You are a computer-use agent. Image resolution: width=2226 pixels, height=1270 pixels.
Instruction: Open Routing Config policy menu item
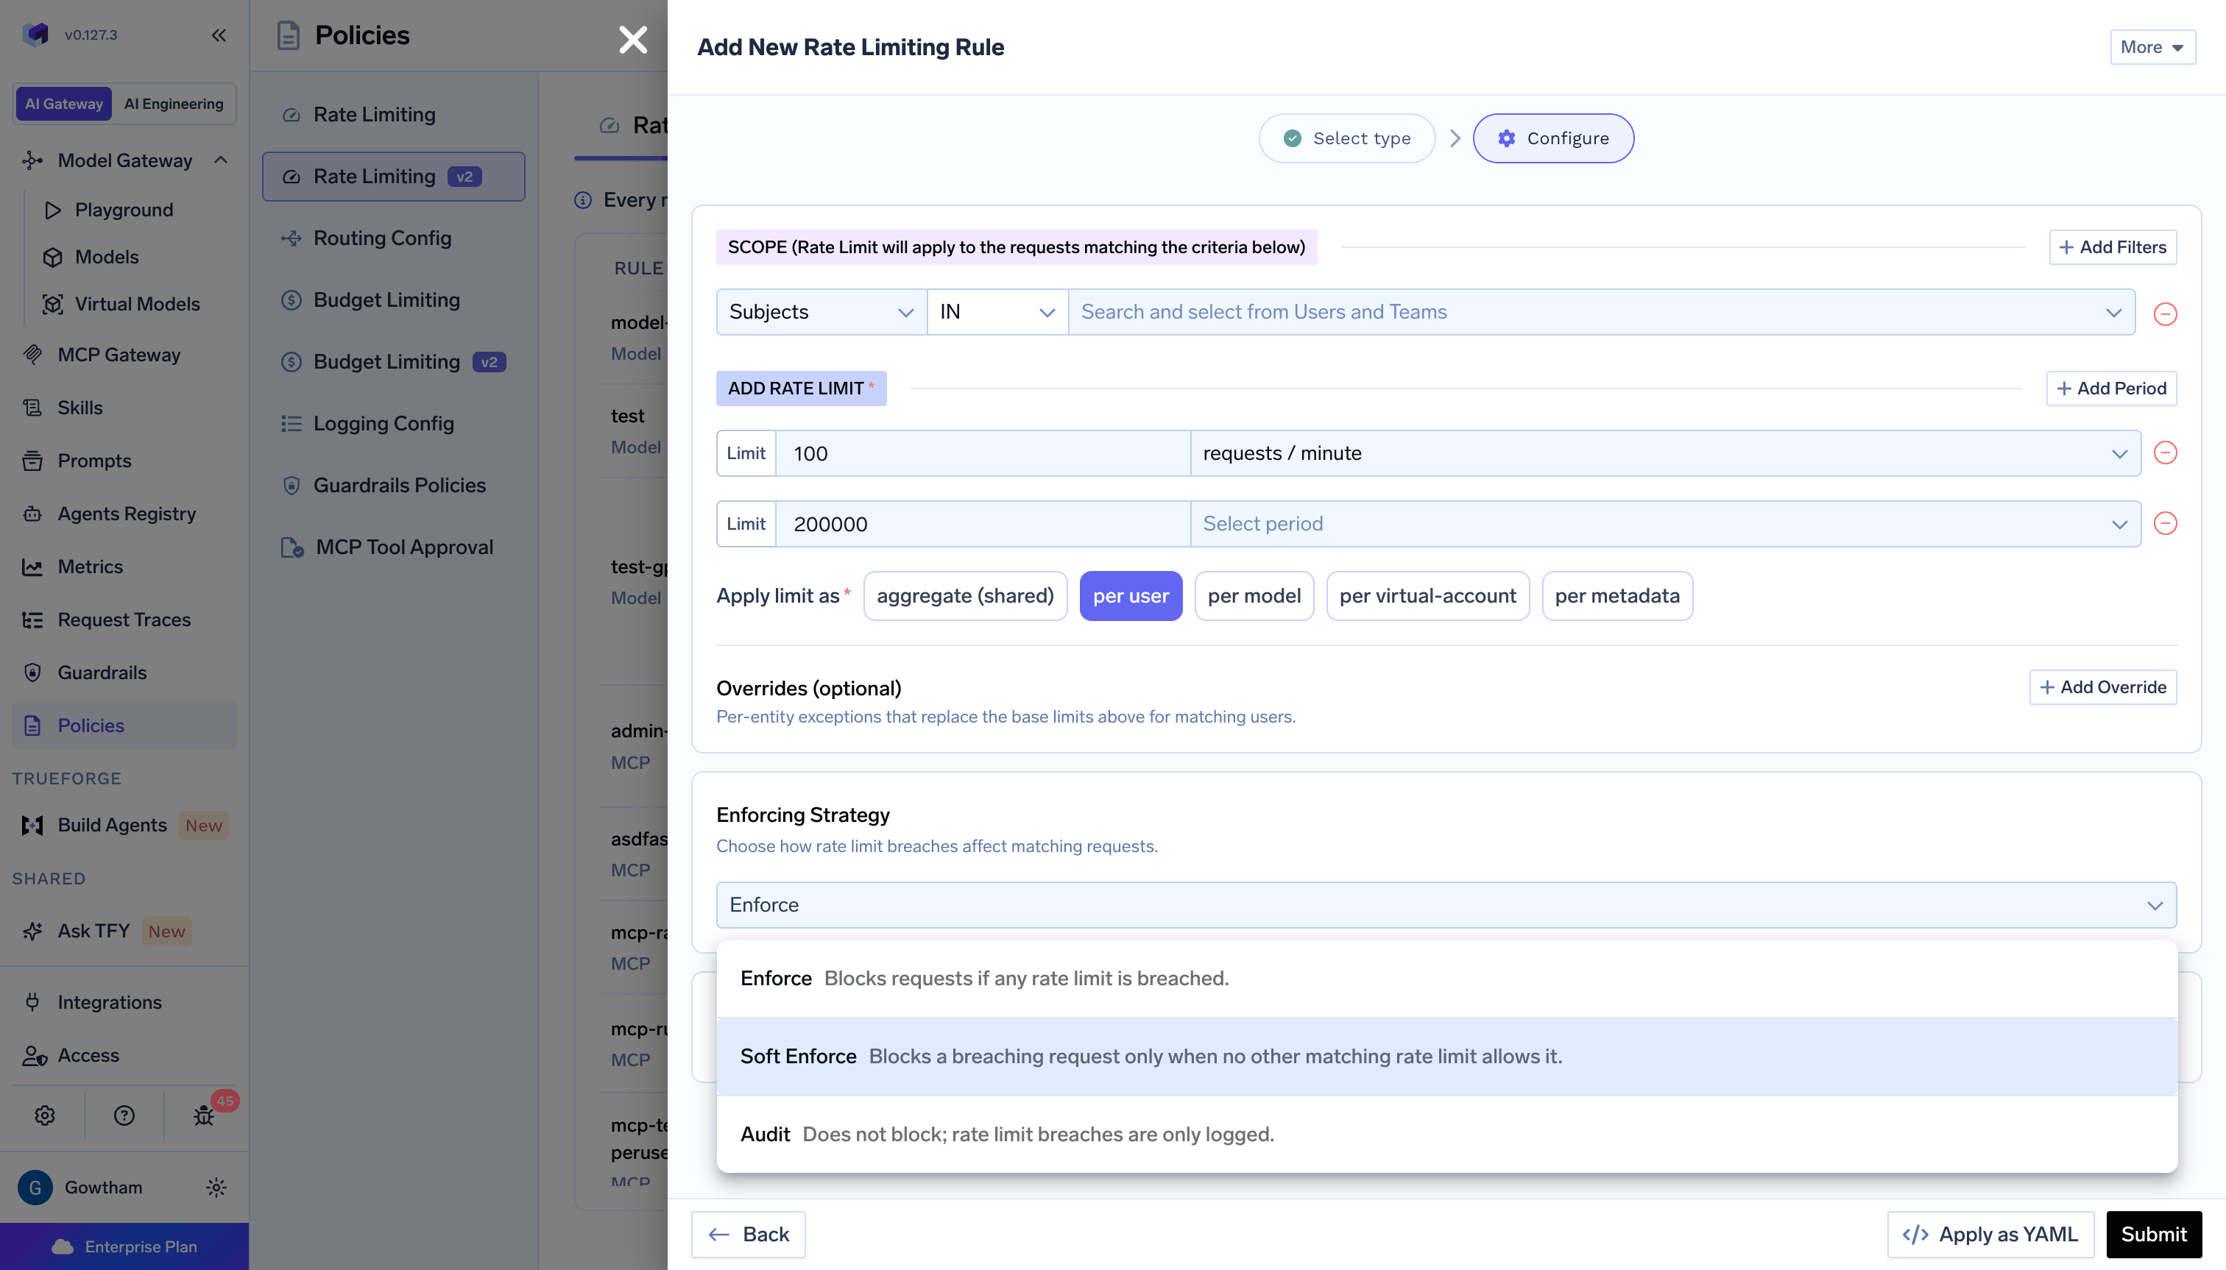(394, 238)
